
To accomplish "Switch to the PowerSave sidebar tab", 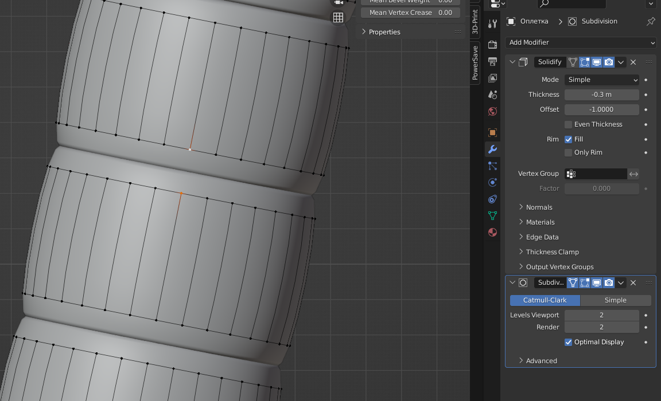I will (x=475, y=63).
